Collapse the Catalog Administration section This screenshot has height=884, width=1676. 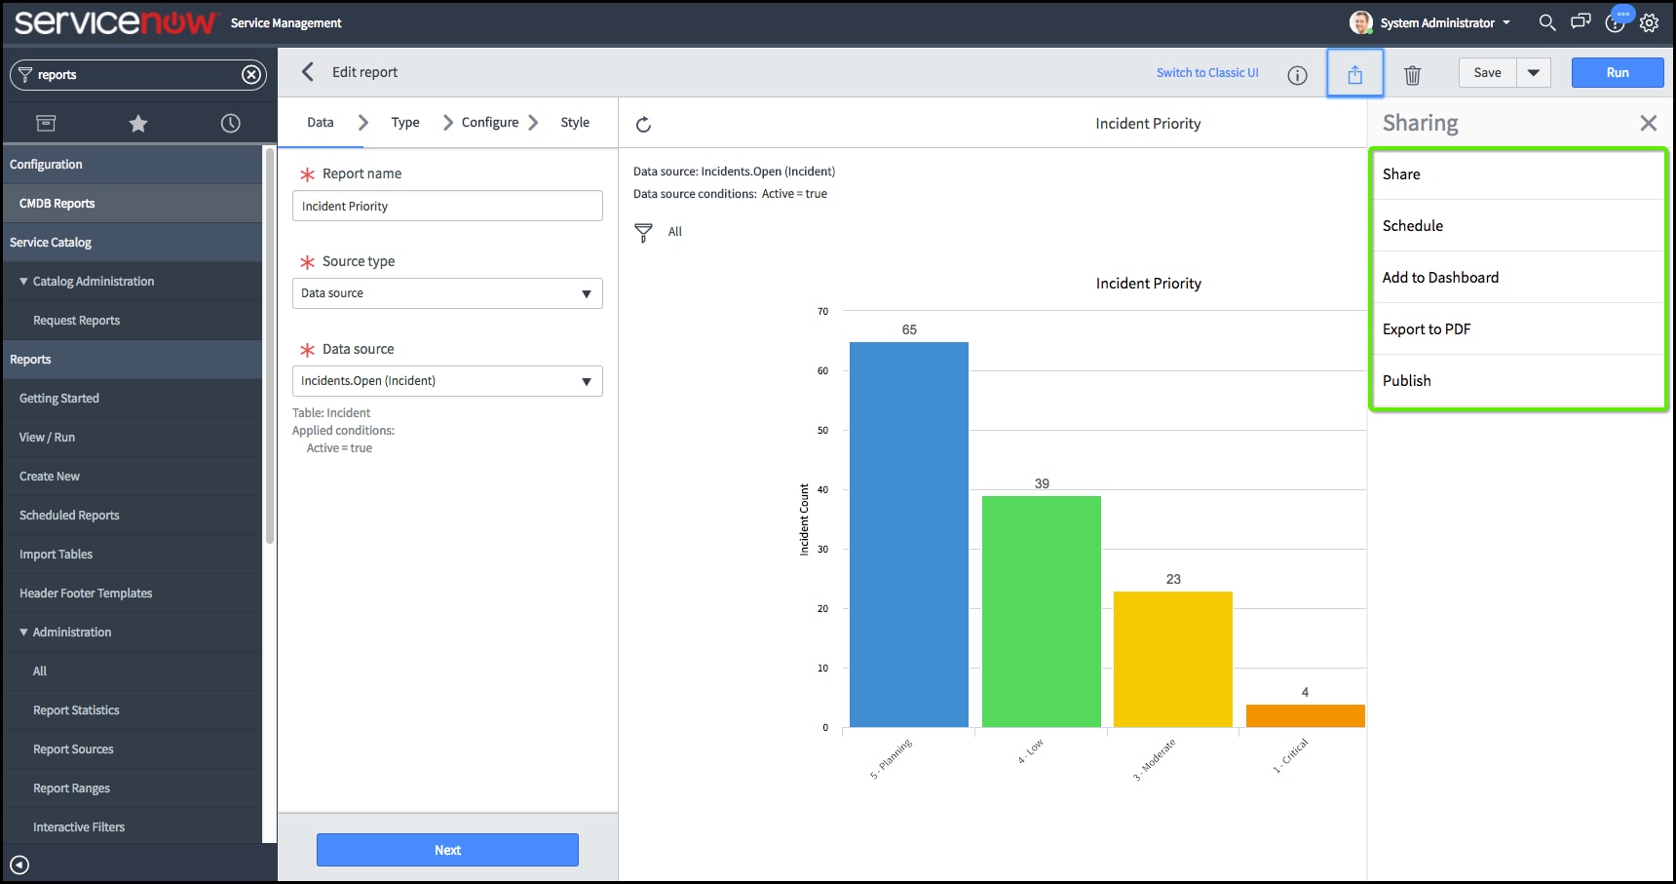24,282
